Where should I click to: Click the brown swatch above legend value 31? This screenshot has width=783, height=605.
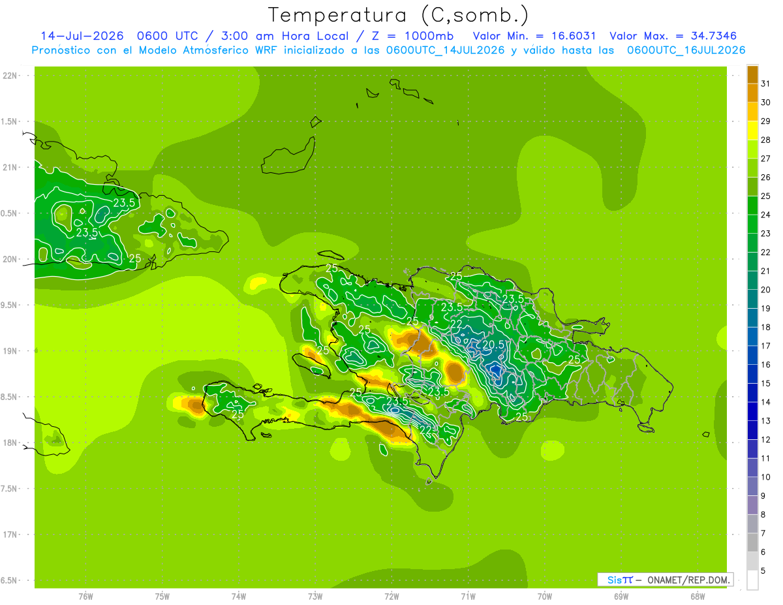[x=752, y=74]
